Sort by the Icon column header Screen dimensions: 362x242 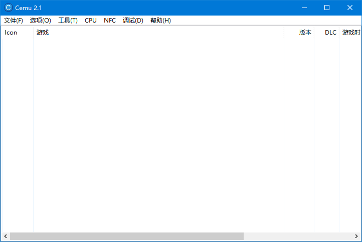[18, 33]
